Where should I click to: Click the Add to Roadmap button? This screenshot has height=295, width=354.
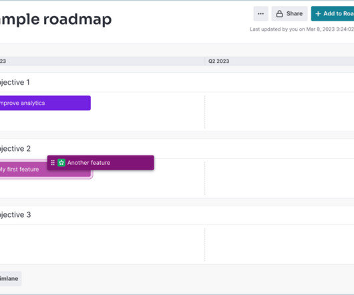[x=333, y=14]
